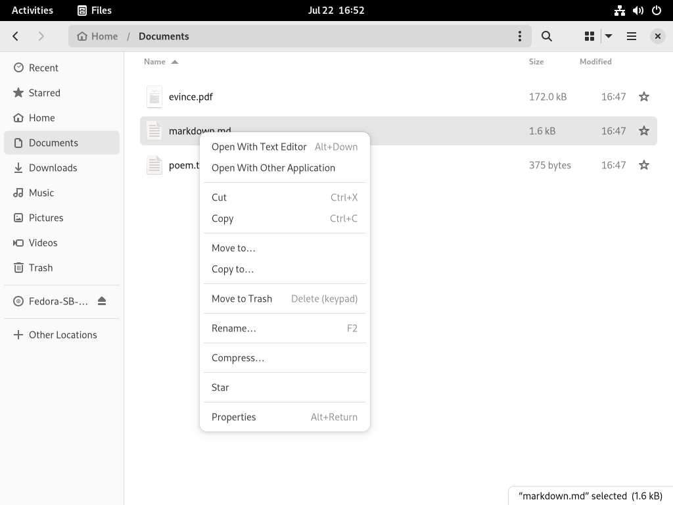673x505 pixels.
Task: Star the poem file row
Action: tap(644, 165)
